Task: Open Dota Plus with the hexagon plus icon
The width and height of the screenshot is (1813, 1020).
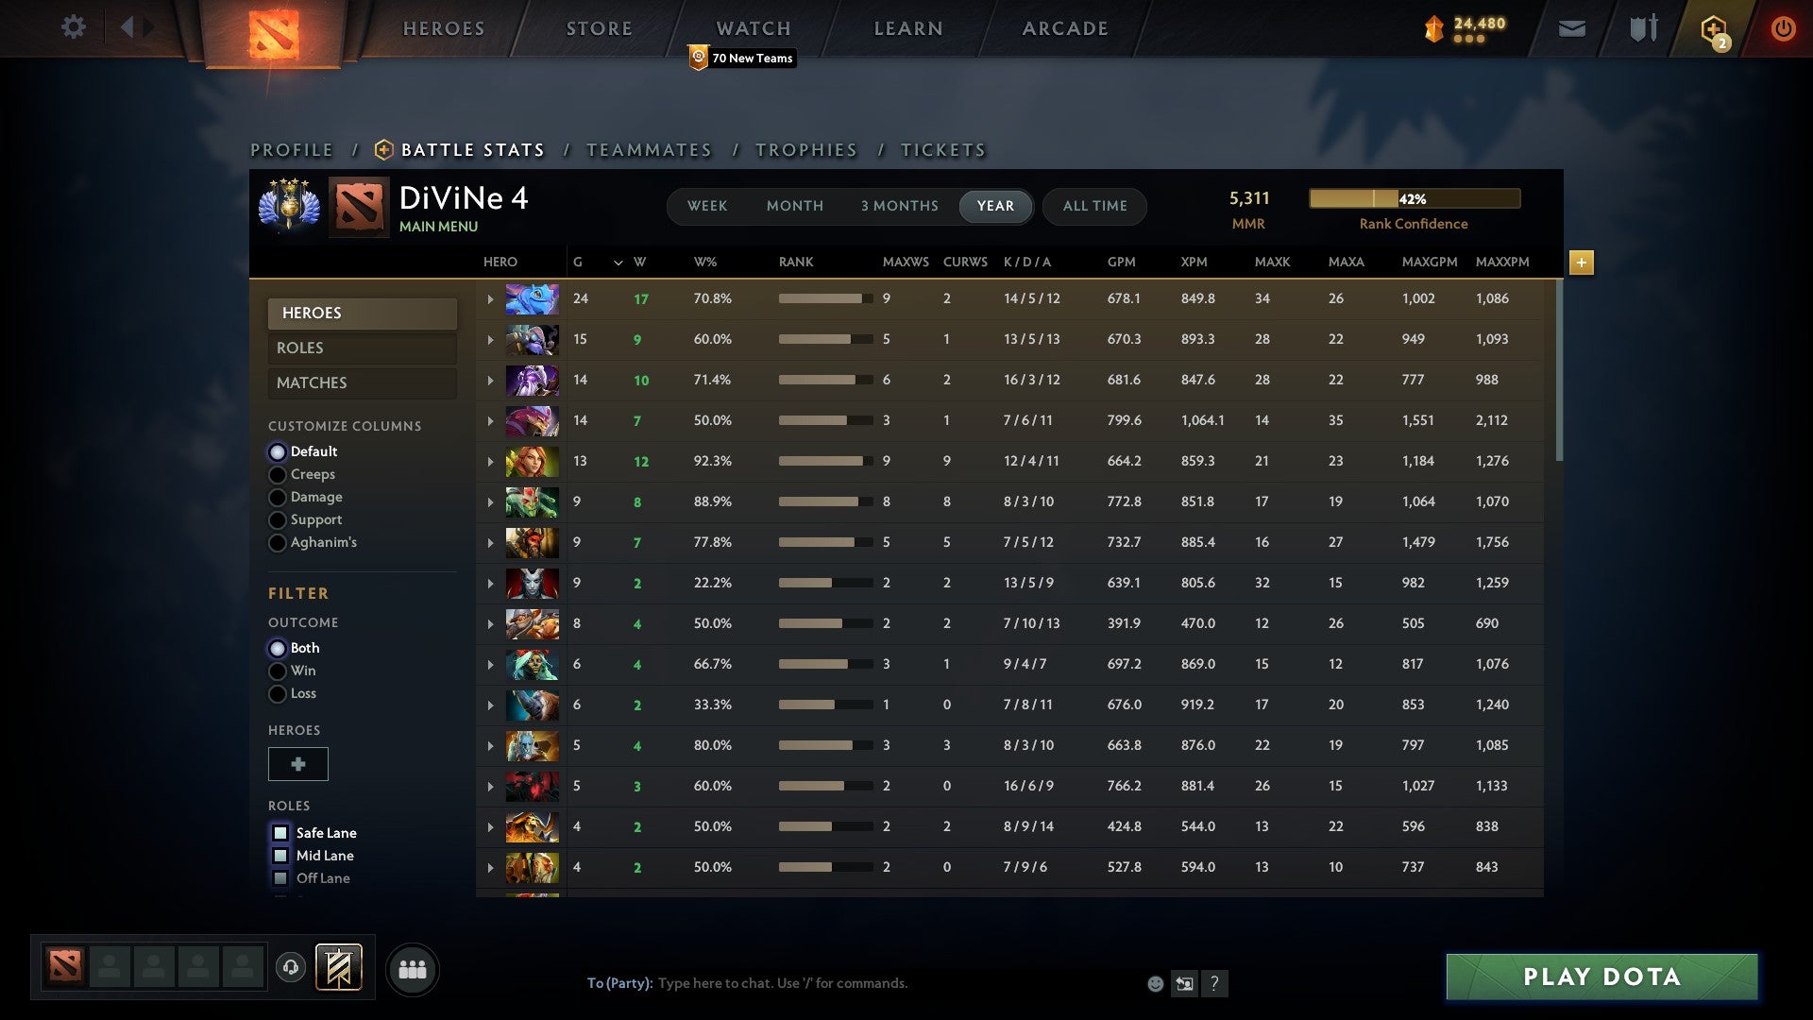Action: (x=1712, y=28)
